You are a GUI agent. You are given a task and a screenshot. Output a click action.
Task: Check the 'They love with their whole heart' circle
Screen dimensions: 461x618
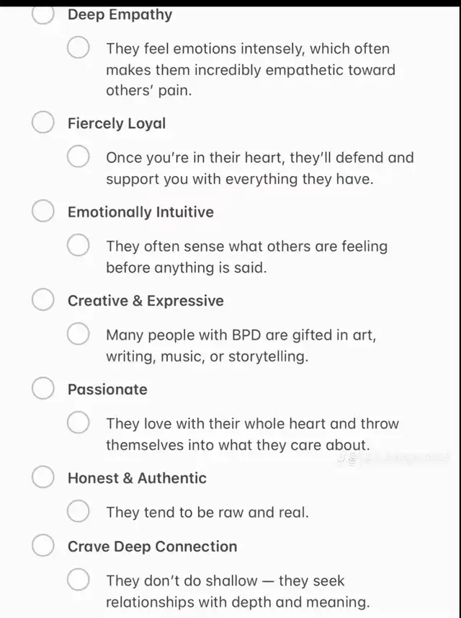78,423
